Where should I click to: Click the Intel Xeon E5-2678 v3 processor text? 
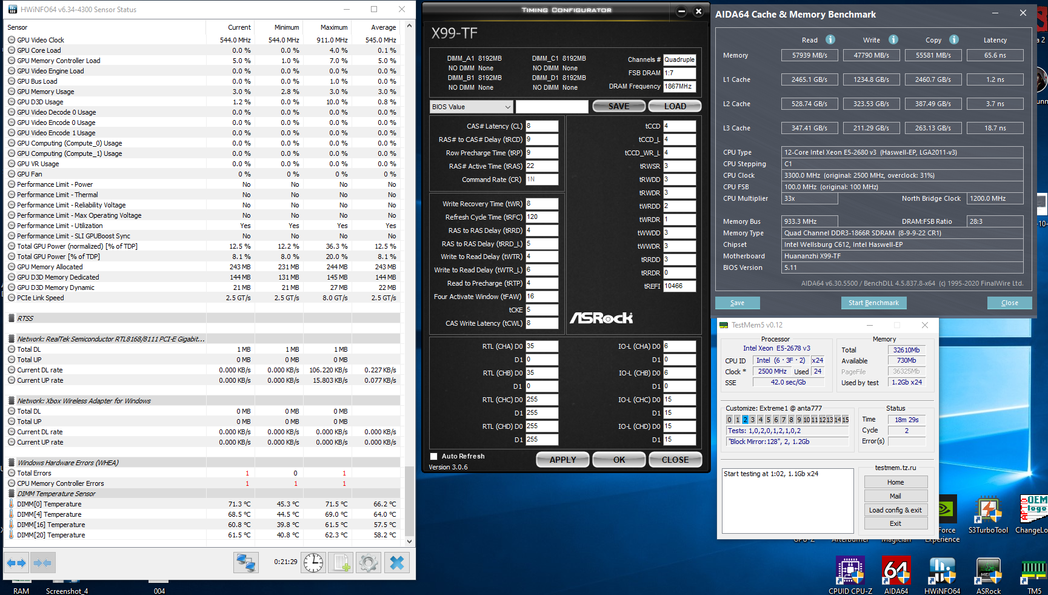(776, 348)
